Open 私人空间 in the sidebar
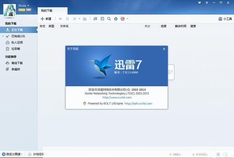The height and width of the screenshot is (158, 234). [17, 42]
